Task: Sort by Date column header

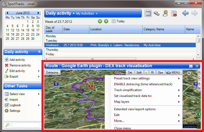Action: 76,29
